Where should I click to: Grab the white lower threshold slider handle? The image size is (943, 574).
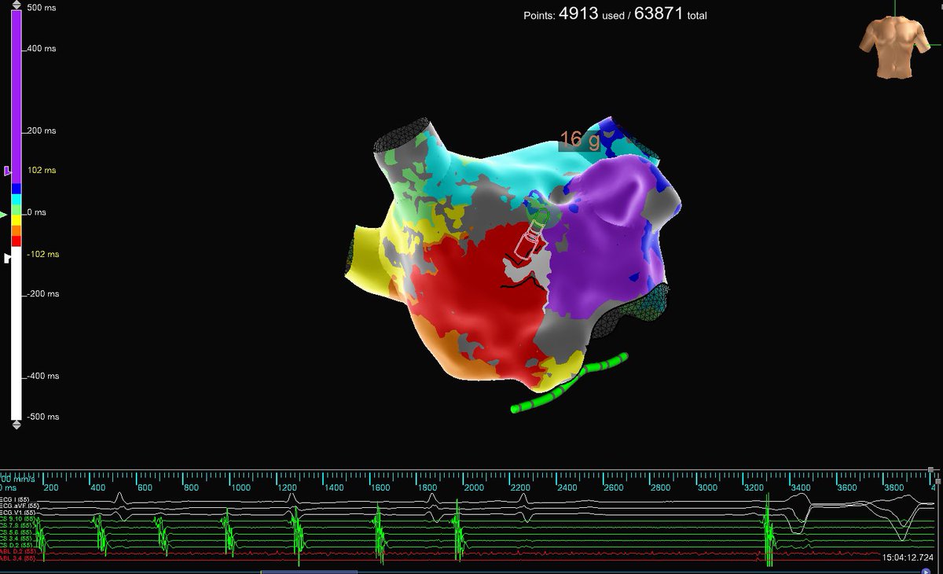click(8, 257)
